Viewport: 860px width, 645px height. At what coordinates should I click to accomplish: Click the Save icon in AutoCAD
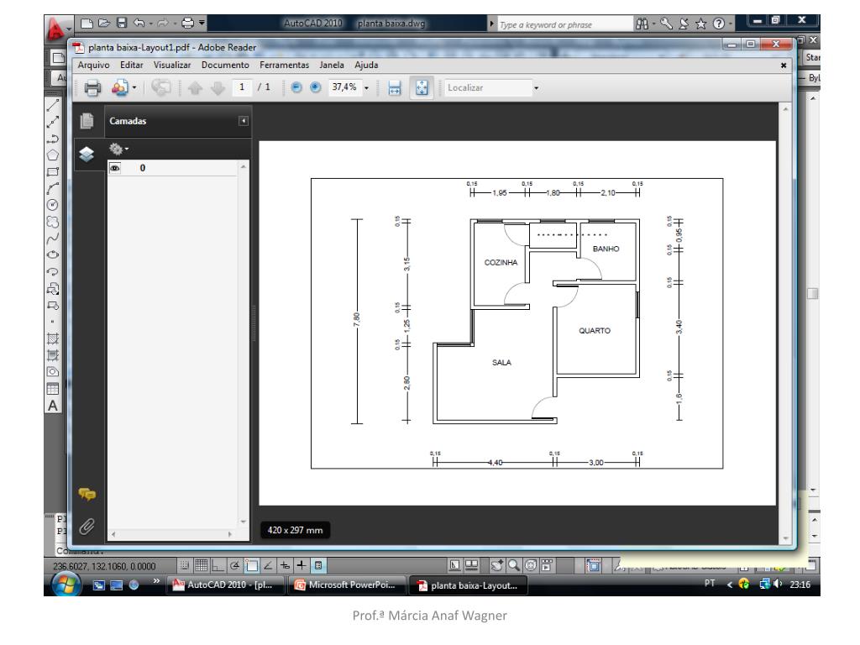point(122,23)
